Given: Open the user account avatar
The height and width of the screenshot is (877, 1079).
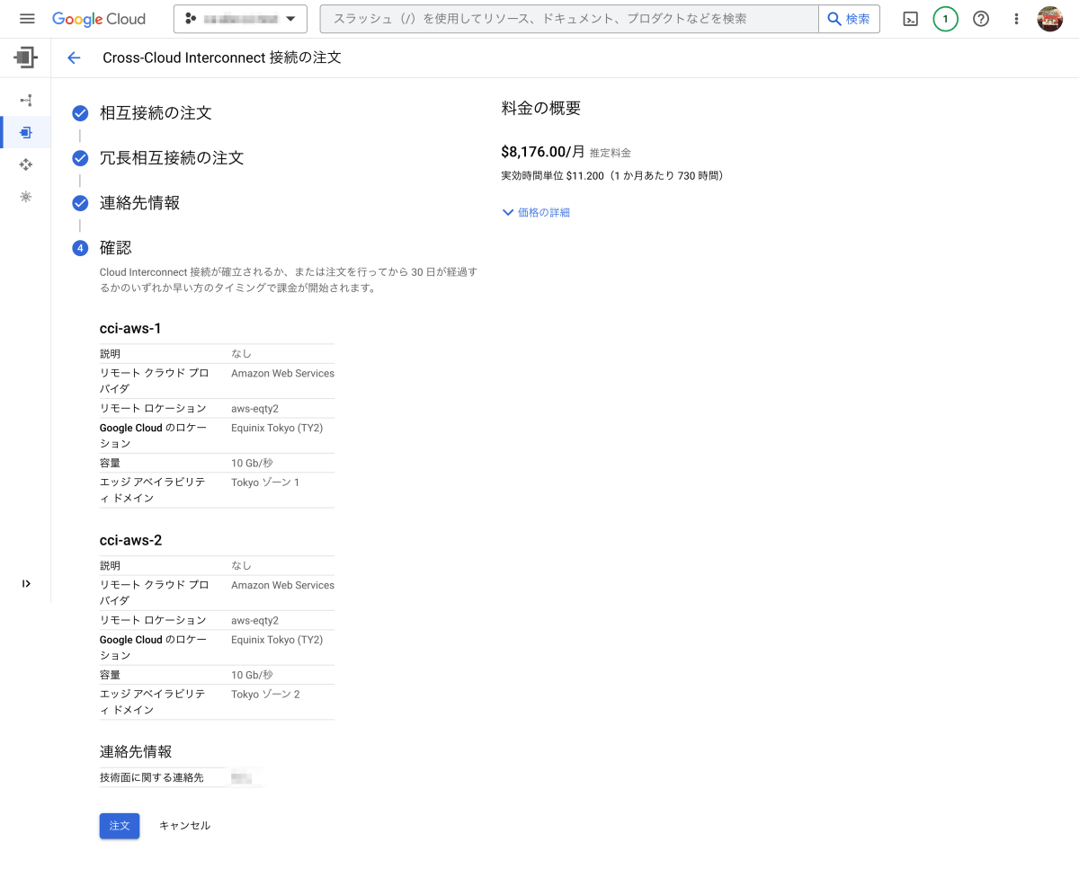Looking at the screenshot, I should point(1049,19).
